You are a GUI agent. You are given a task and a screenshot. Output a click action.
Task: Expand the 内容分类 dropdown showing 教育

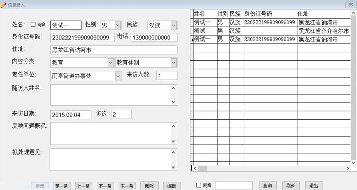coord(111,63)
